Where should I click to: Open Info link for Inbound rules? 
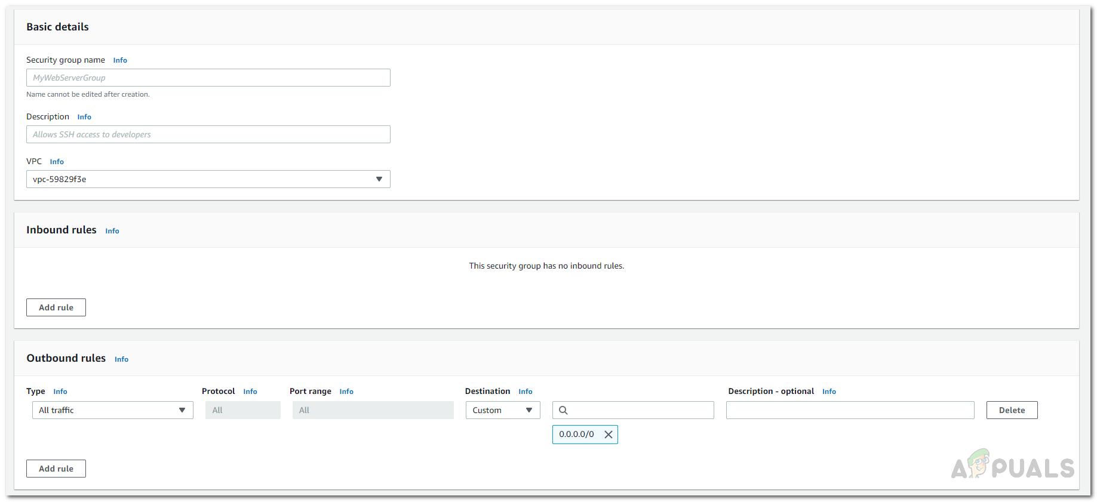(x=112, y=231)
